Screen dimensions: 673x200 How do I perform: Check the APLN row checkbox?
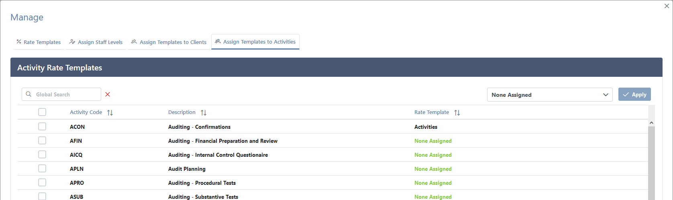coord(42,168)
